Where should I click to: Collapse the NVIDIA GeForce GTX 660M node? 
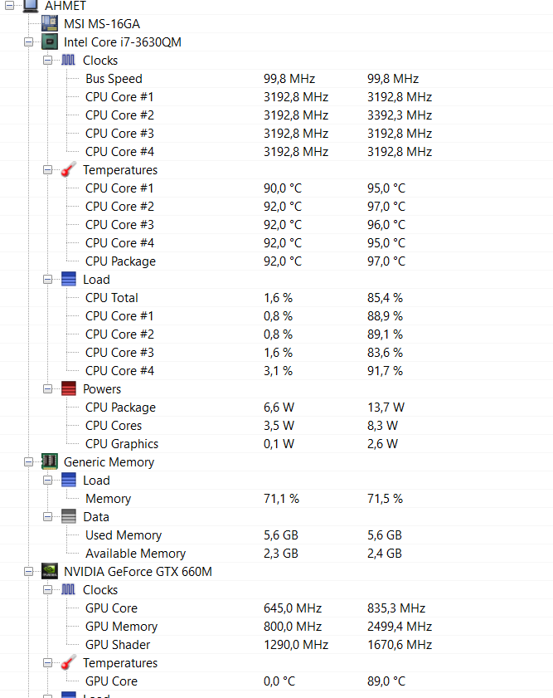click(29, 571)
